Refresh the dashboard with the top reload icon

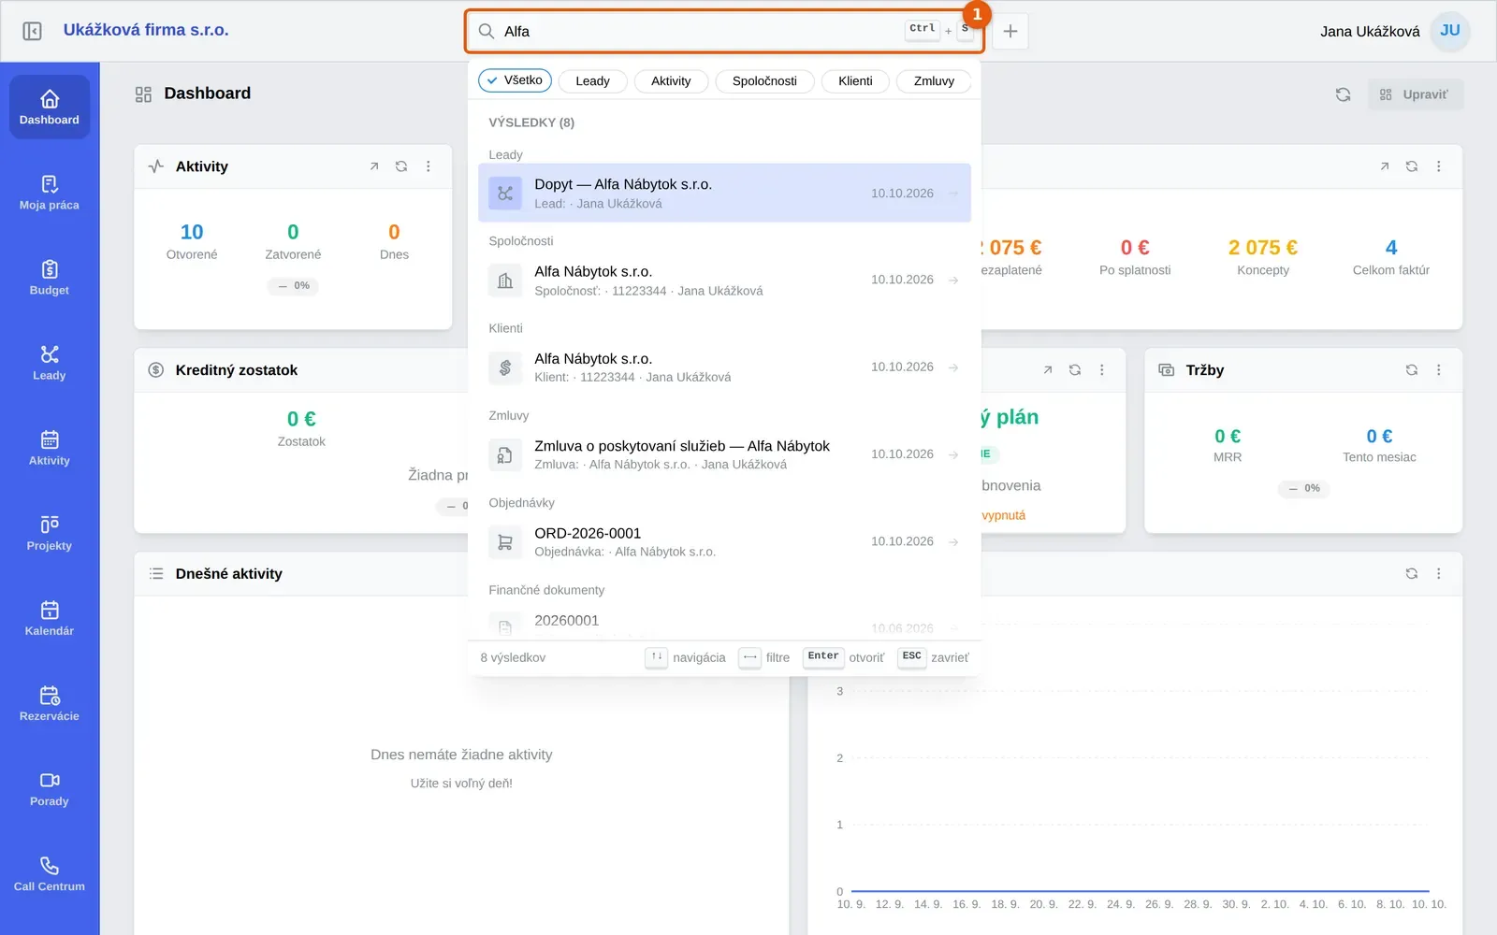click(1343, 94)
